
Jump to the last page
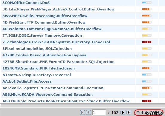[x=129, y=112]
